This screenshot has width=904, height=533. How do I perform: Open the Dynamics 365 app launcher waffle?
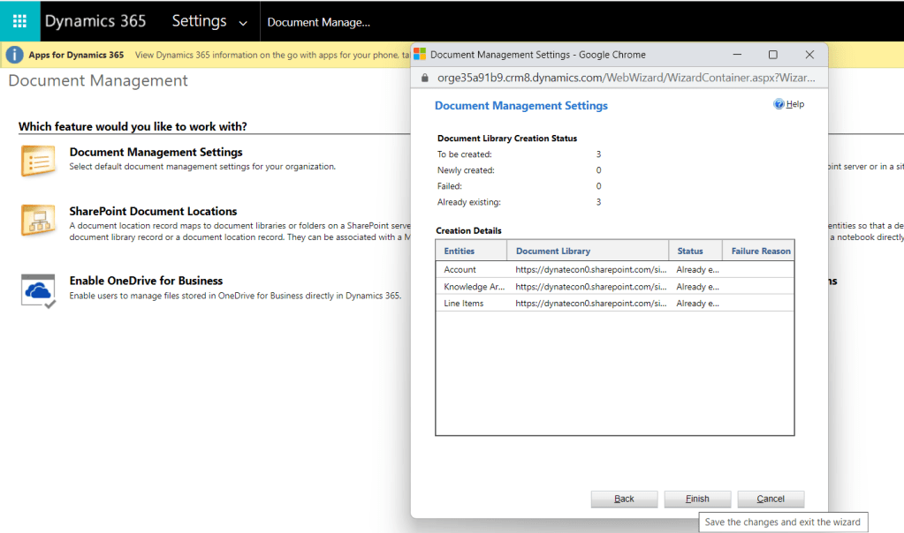[19, 21]
